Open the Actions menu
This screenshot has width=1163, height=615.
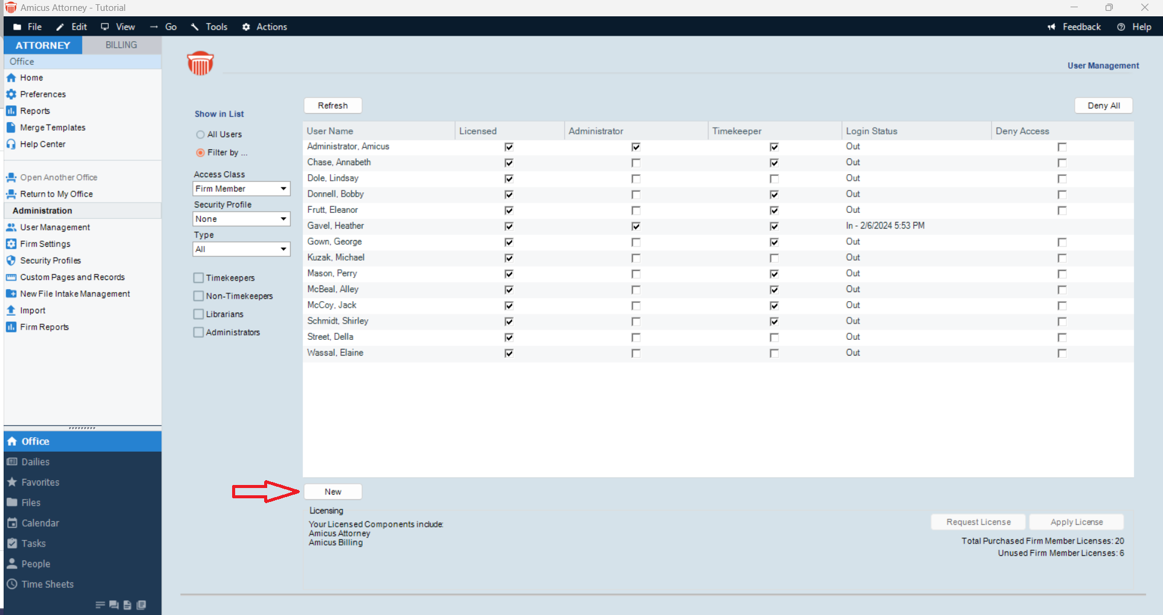pos(265,27)
